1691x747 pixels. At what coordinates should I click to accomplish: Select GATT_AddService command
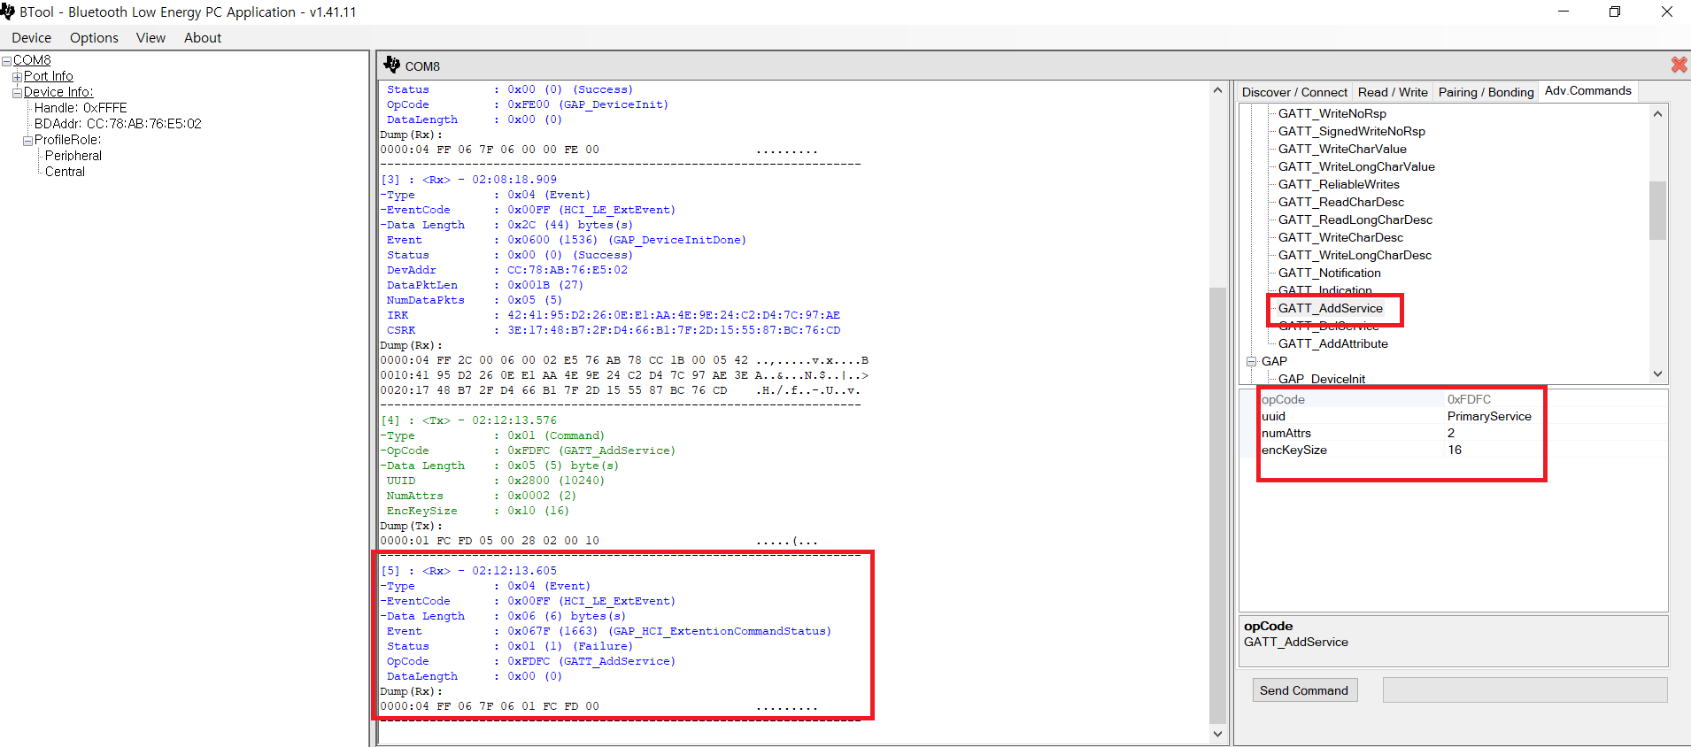1331,308
